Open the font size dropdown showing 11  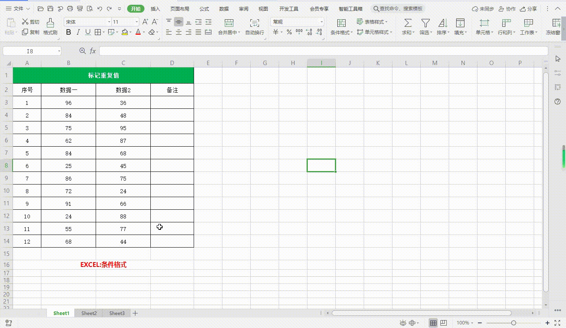(137, 22)
